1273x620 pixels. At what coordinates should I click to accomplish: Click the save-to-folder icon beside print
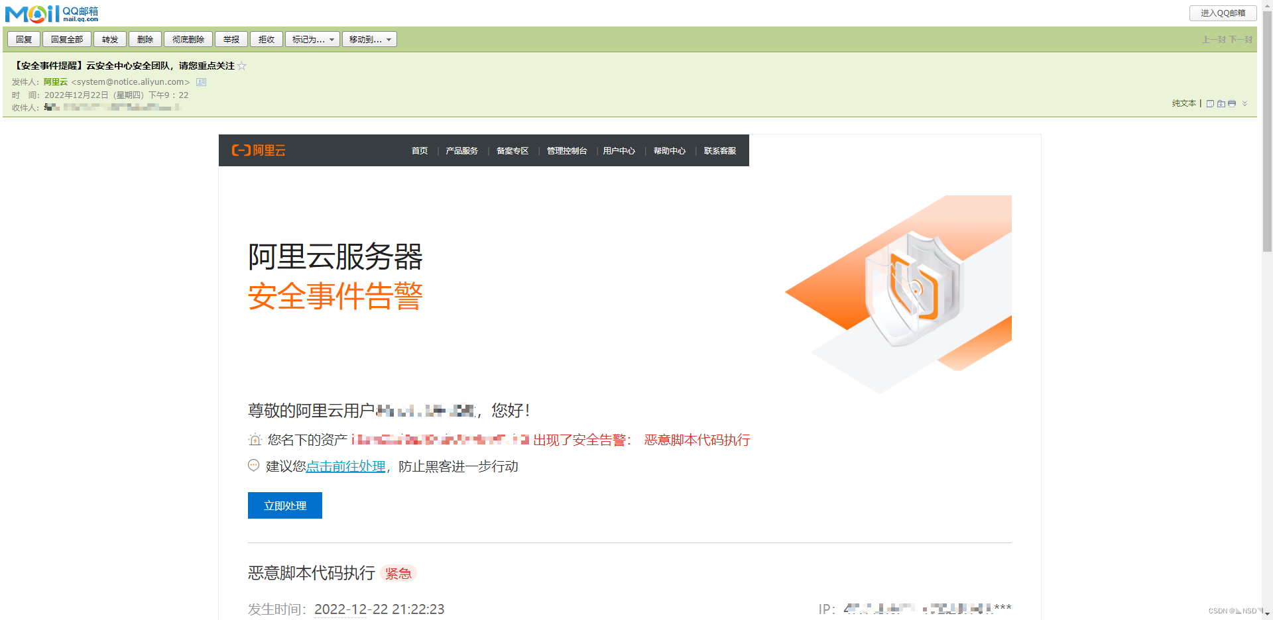coord(1221,104)
